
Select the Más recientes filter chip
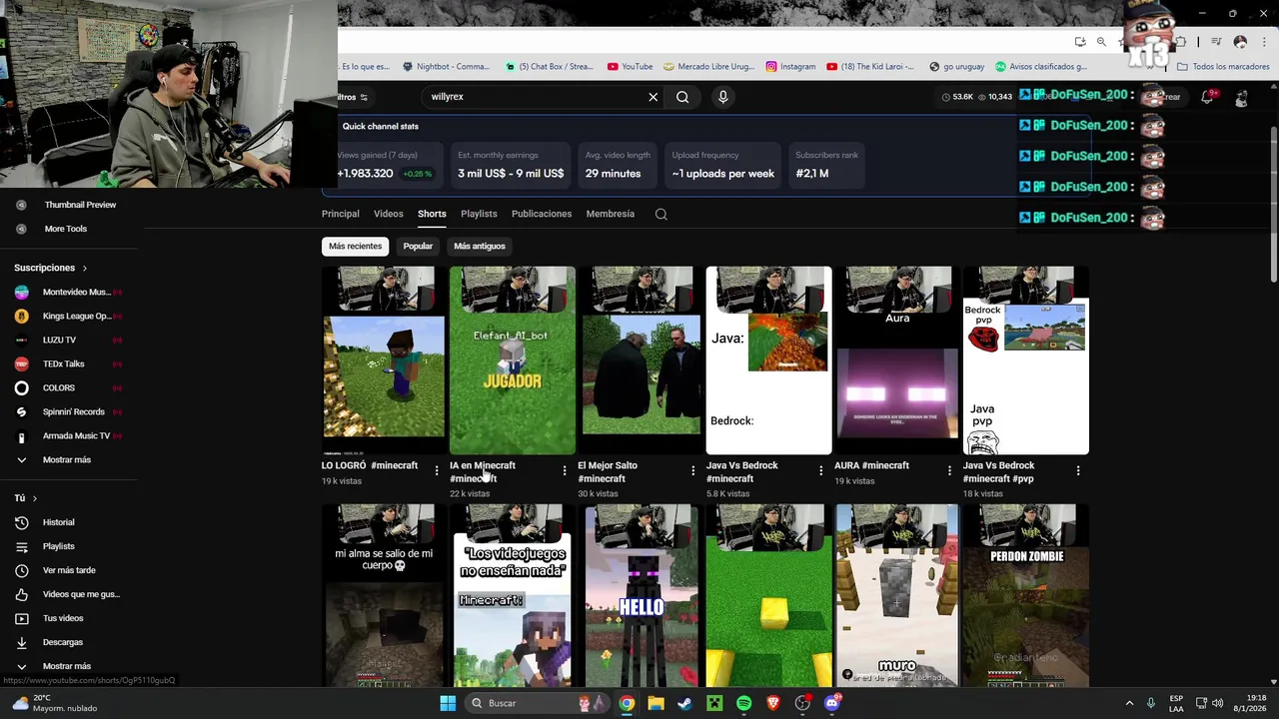355,246
